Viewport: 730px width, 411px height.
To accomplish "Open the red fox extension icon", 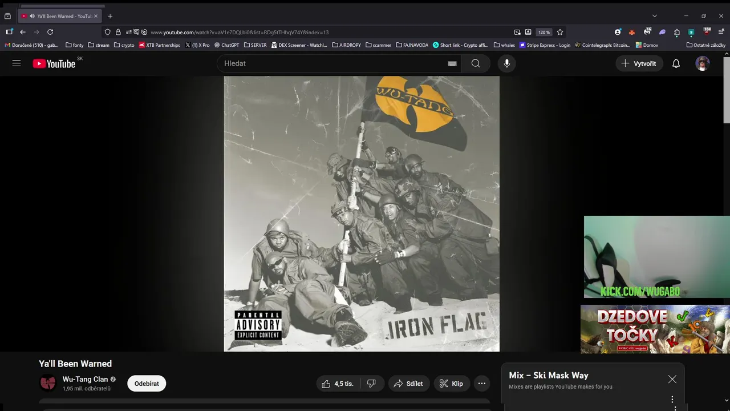I will pos(632,32).
